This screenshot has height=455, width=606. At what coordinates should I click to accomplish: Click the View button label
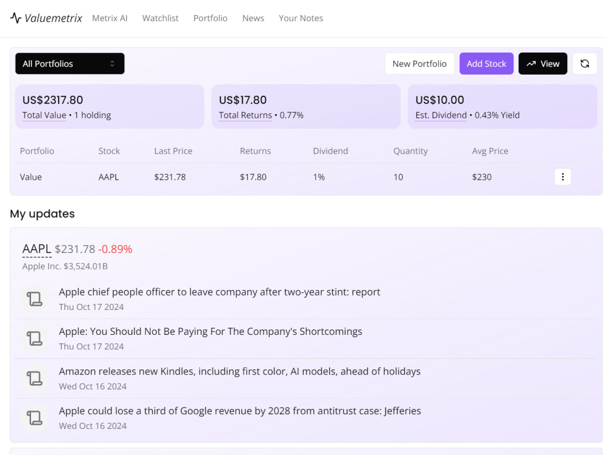[550, 64]
